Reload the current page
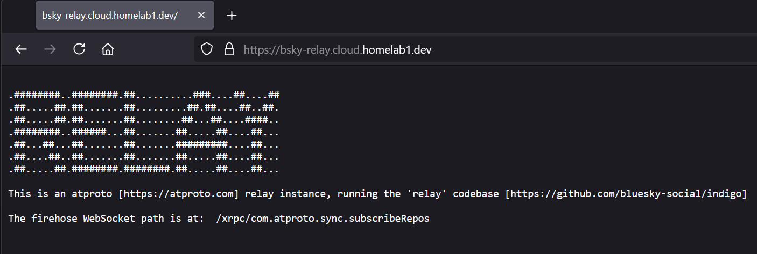 [79, 49]
